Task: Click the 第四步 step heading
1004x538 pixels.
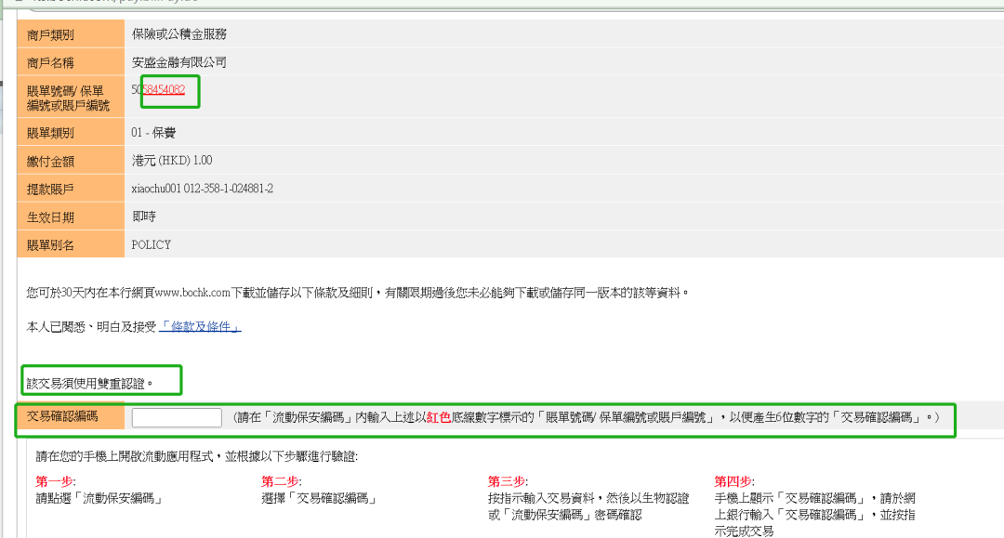Action: (x=734, y=481)
